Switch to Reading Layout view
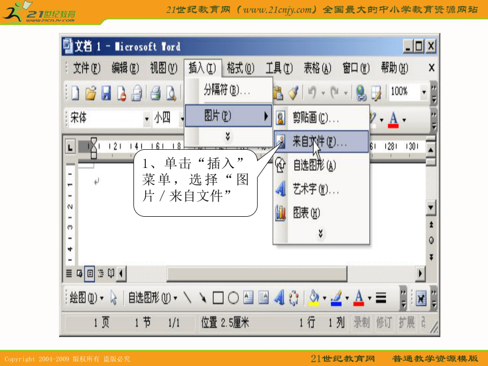This screenshot has width=488, height=366. coord(111,274)
